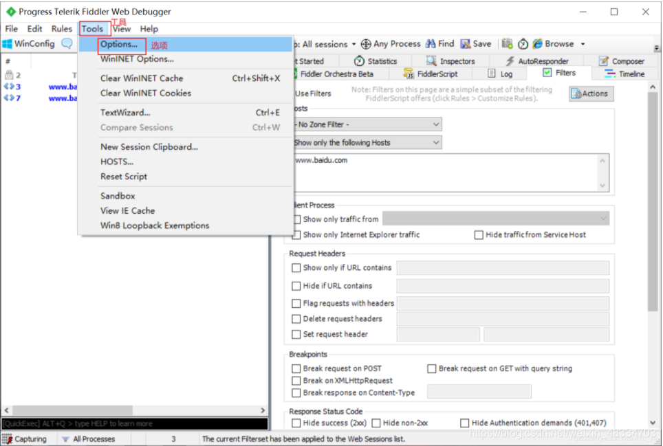Image resolution: width=663 pixels, height=446 pixels.
Task: Enable Break request on POST
Action: point(296,369)
